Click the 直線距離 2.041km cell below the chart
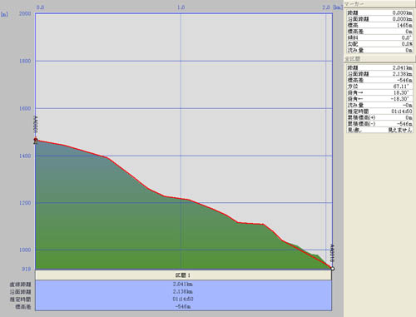This screenshot has width=416, height=317. click(183, 284)
